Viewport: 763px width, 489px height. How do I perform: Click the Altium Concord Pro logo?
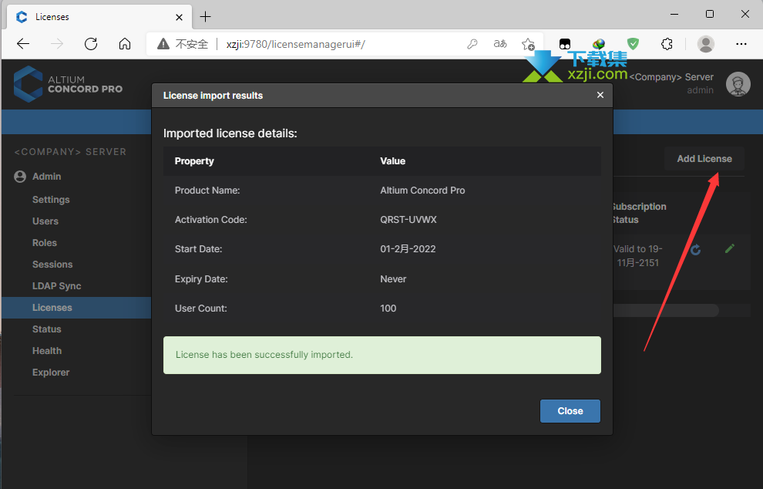(x=68, y=84)
